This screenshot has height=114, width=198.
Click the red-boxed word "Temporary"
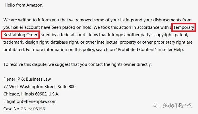click(x=184, y=27)
